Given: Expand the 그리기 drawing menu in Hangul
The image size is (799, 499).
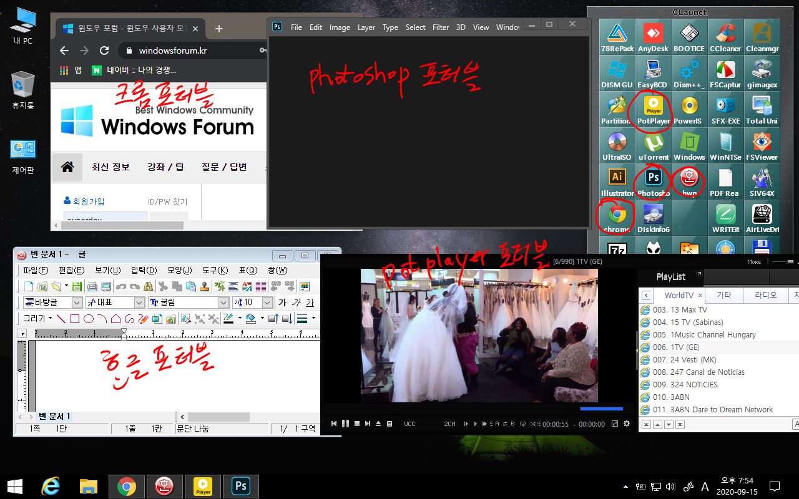Looking at the screenshot, I should click(37, 319).
